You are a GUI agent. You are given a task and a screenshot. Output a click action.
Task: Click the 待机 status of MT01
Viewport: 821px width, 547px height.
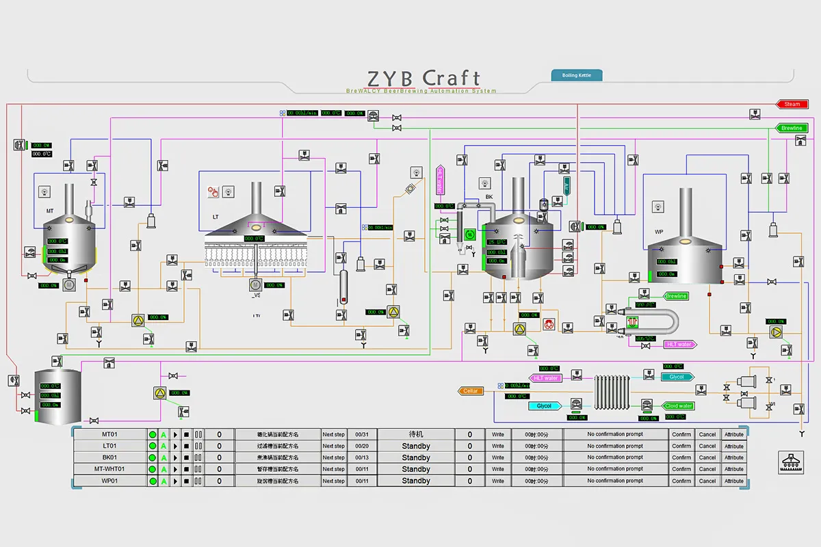[416, 434]
